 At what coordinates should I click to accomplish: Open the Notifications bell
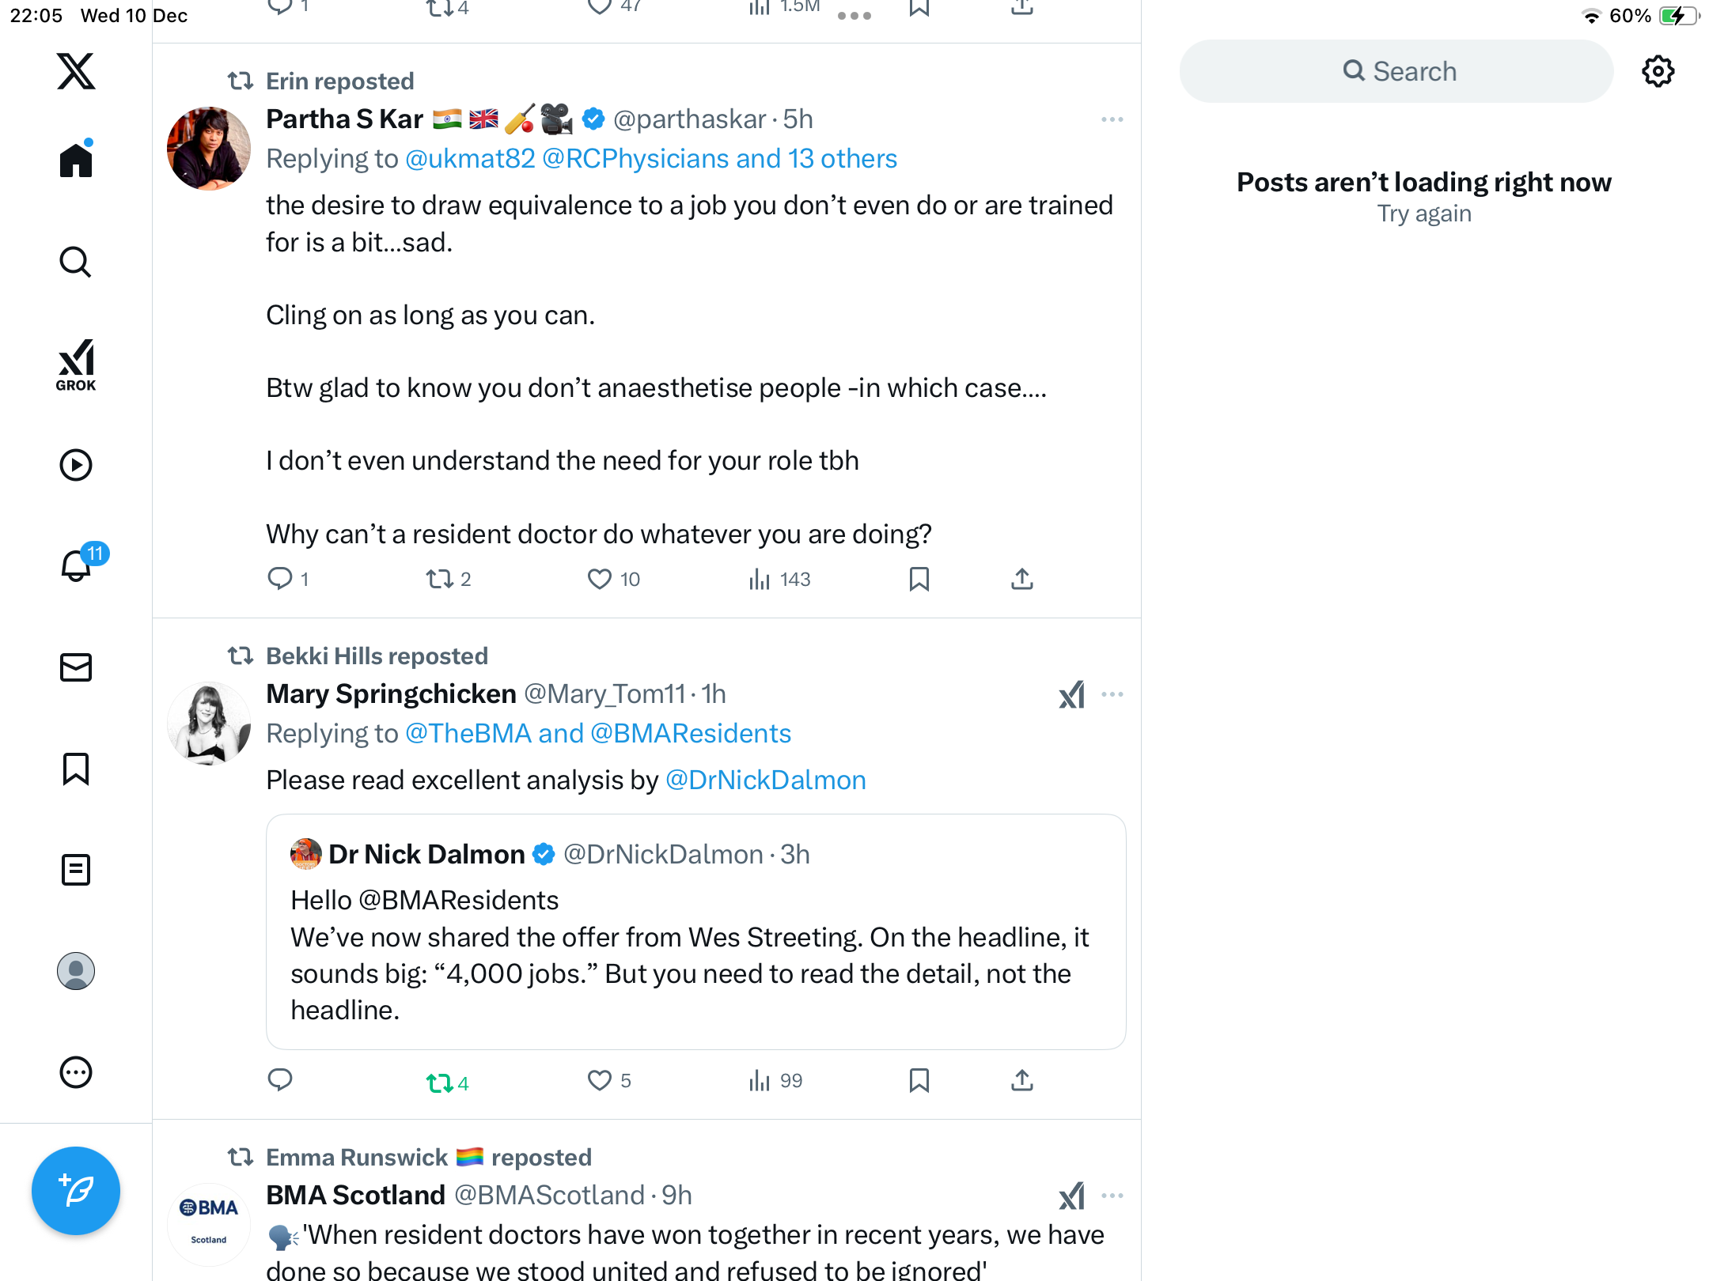[x=77, y=565]
